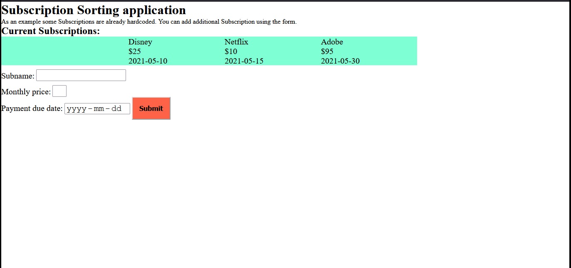Click the 'Monthly price:' label
This screenshot has width=571, height=268.
tap(26, 91)
